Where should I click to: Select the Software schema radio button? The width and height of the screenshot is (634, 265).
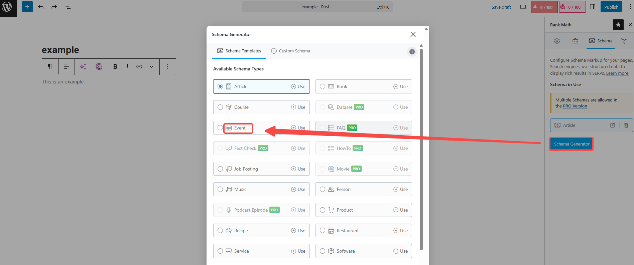click(323, 251)
